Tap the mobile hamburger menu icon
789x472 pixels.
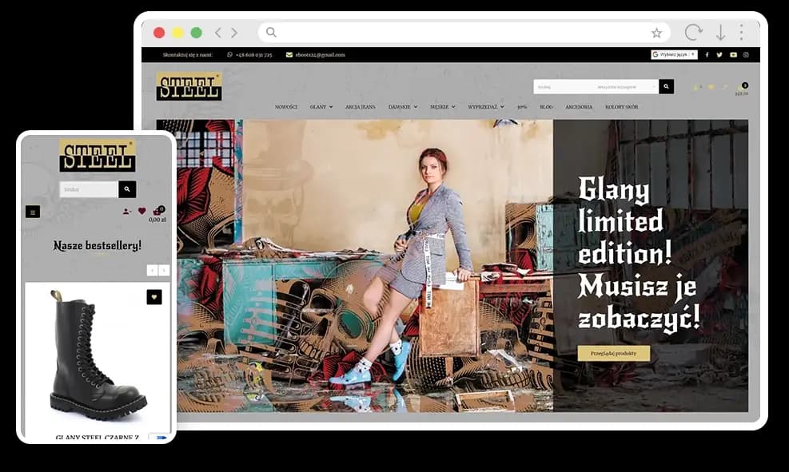pos(33,212)
